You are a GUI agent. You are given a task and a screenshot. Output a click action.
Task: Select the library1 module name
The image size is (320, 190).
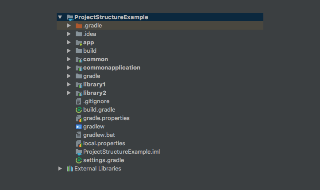pos(94,85)
